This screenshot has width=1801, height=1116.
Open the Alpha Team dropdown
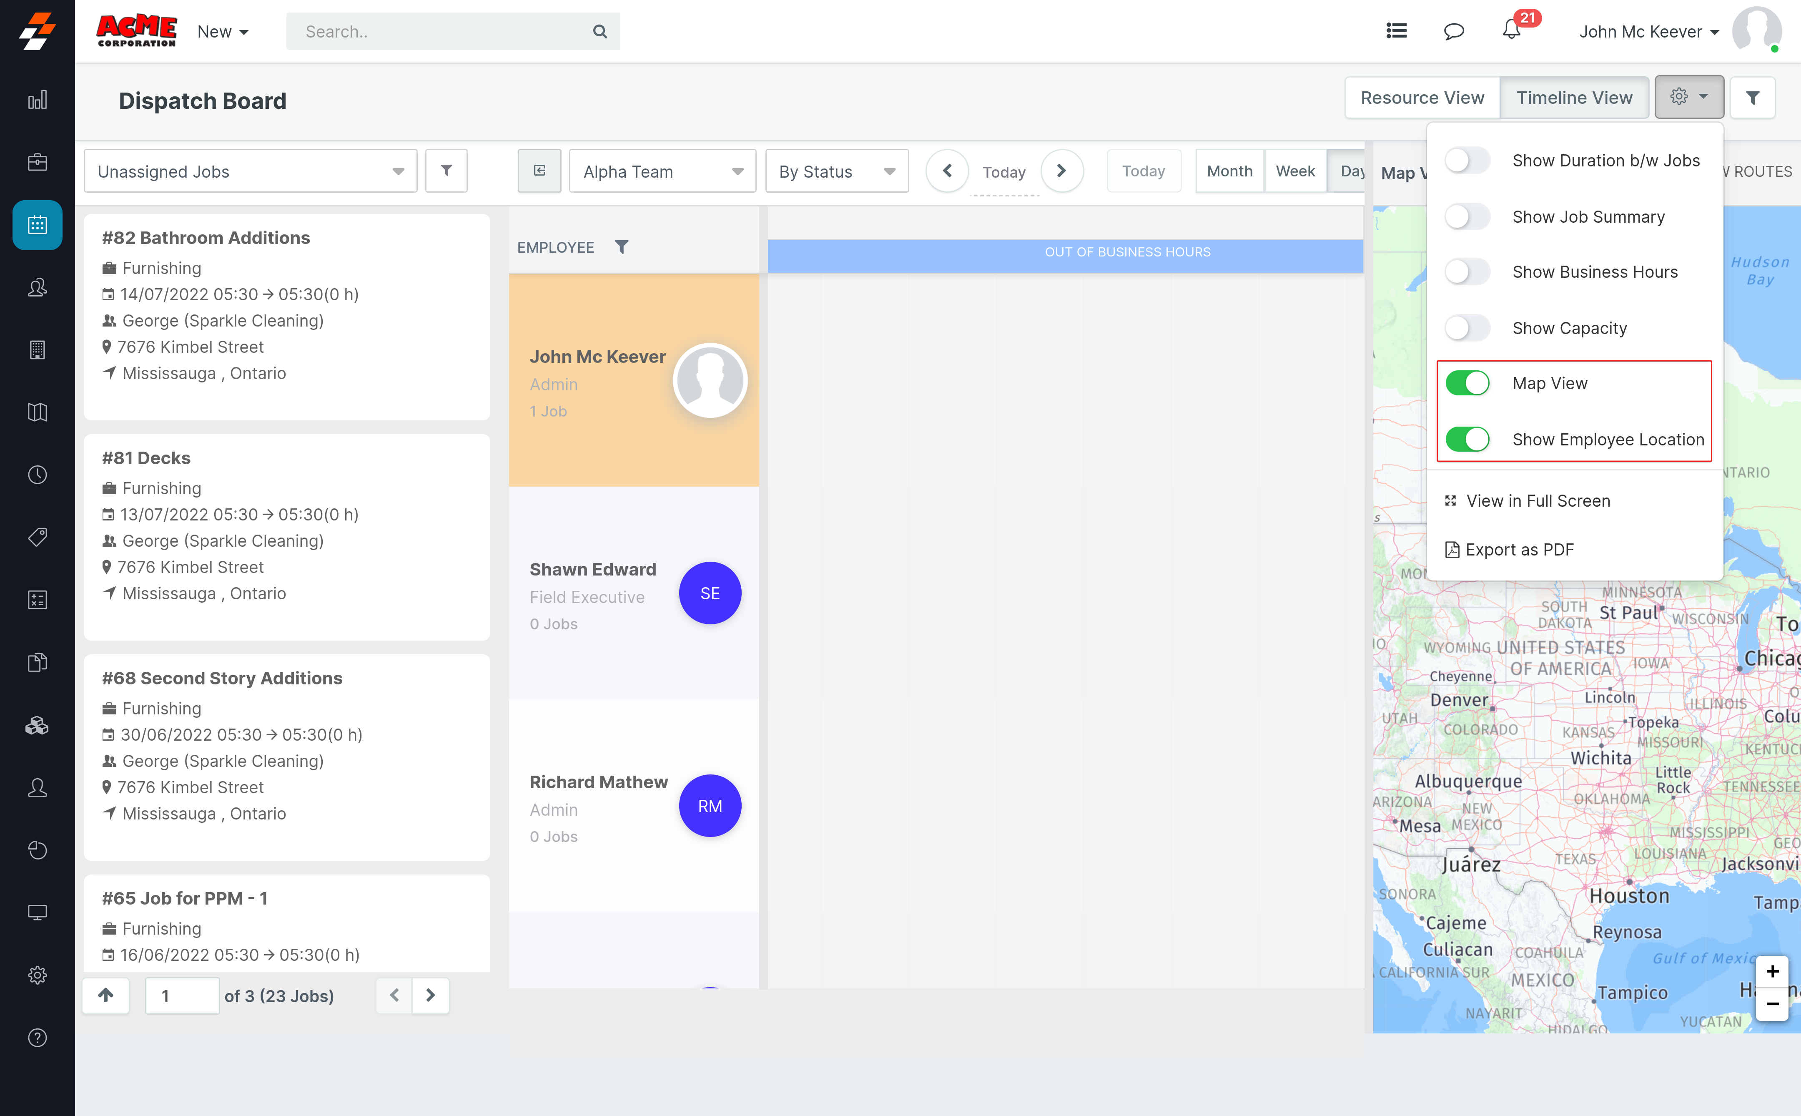click(x=662, y=171)
